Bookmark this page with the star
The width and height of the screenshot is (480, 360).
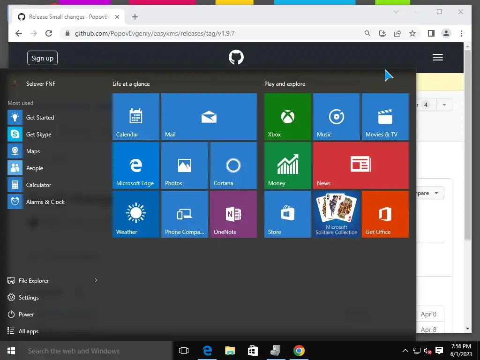(412, 33)
